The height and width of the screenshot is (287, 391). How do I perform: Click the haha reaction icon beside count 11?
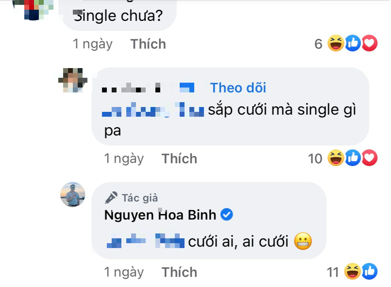click(353, 272)
